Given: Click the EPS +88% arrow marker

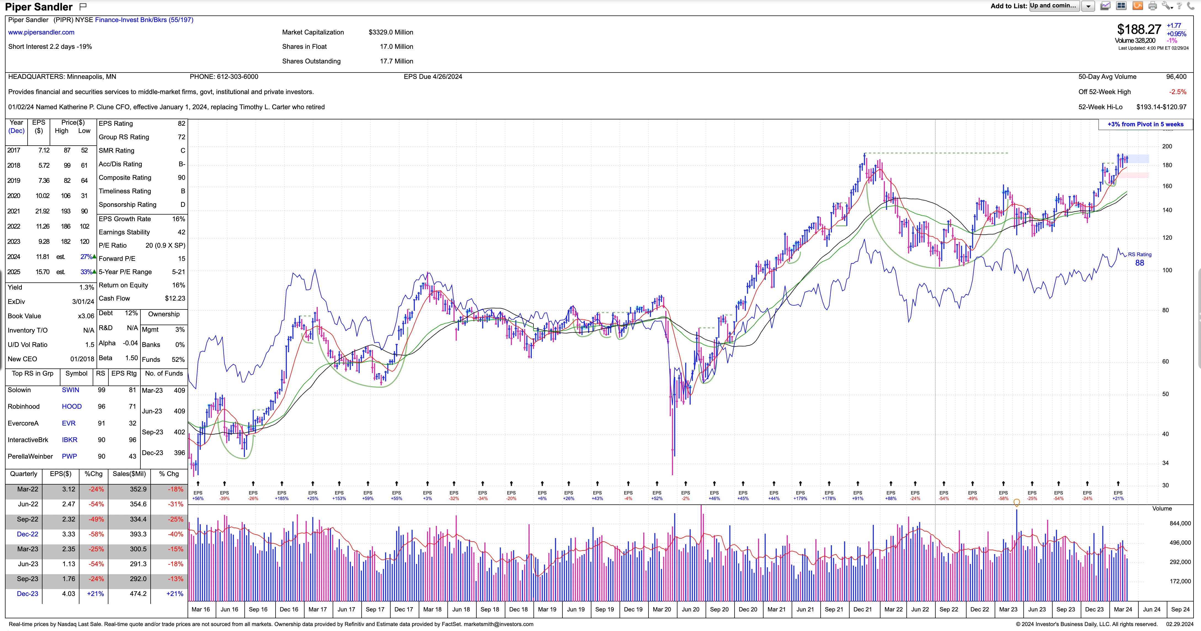Looking at the screenshot, I should pyautogui.click(x=890, y=483).
